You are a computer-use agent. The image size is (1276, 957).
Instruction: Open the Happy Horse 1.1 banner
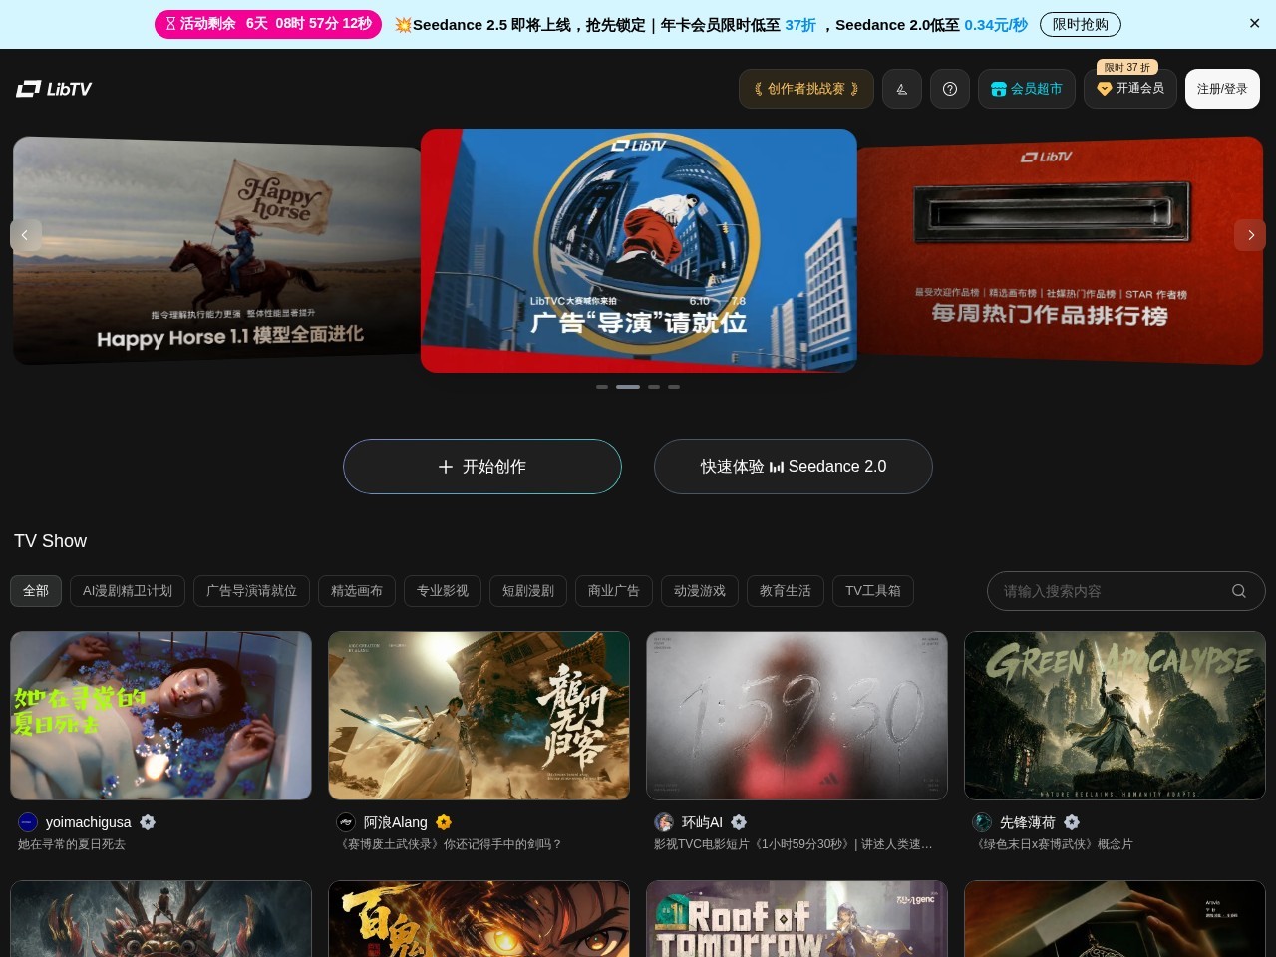pos(215,250)
